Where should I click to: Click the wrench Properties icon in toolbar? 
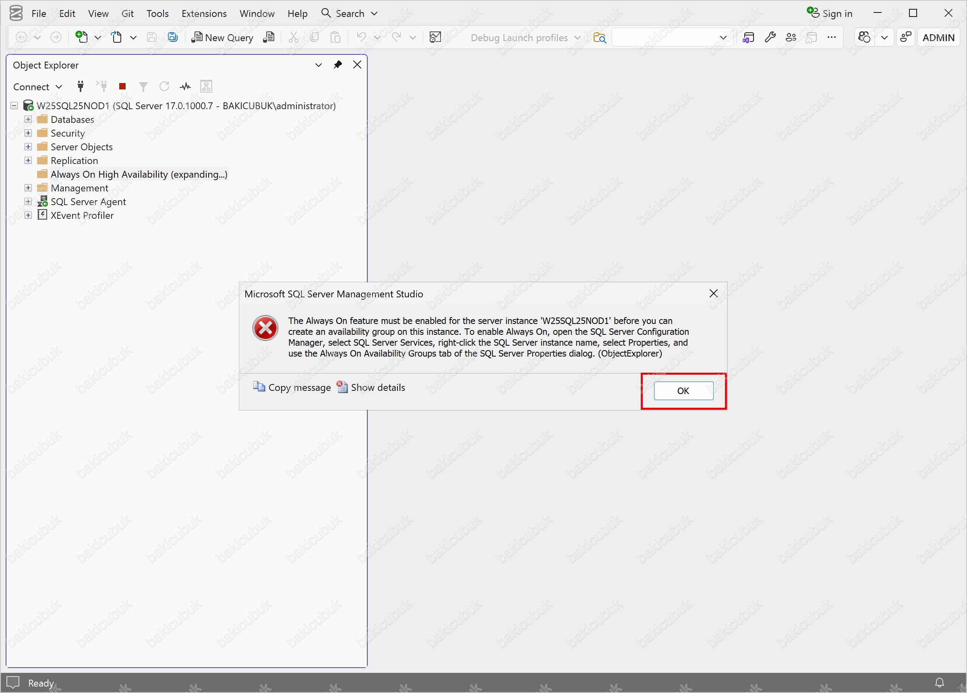coord(770,37)
